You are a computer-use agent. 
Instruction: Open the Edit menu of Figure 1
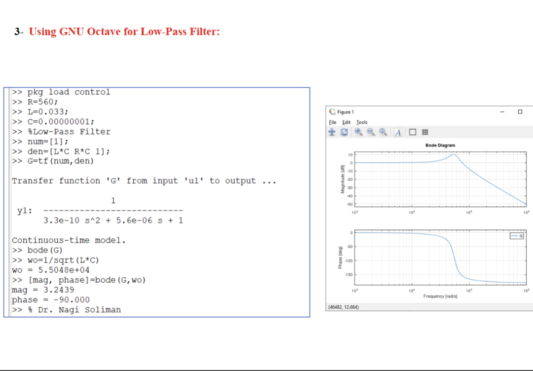[346, 122]
